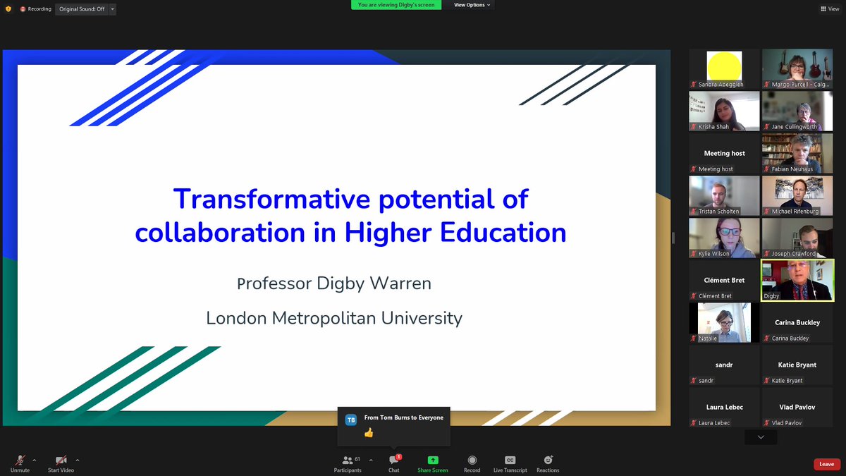
Task: Click the Record button icon
Action: pos(472,460)
